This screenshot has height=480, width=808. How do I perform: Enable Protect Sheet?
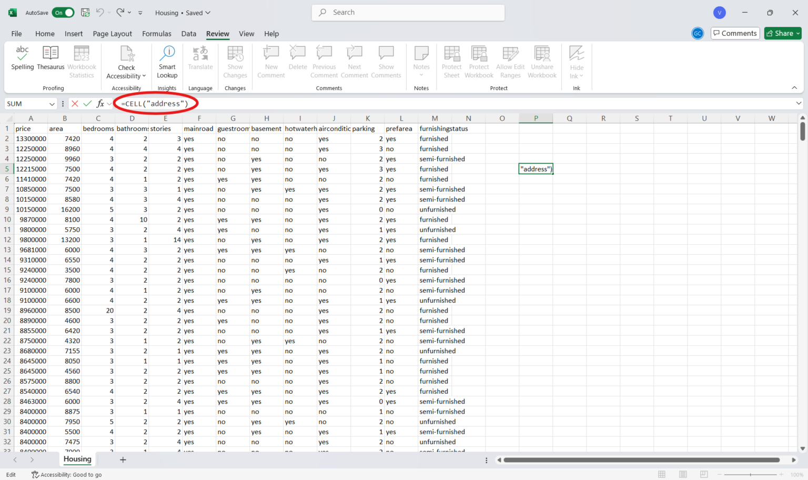tap(451, 59)
